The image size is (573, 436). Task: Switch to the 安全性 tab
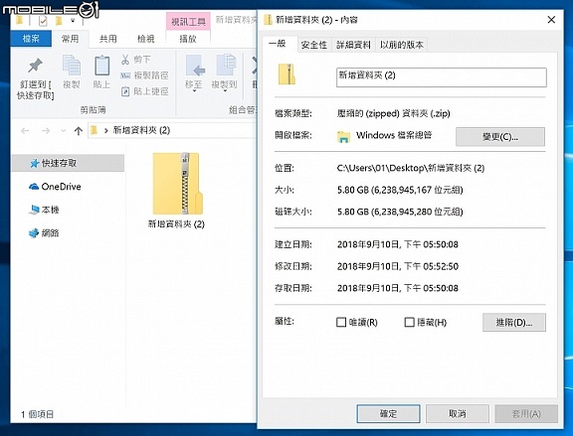pyautogui.click(x=314, y=45)
